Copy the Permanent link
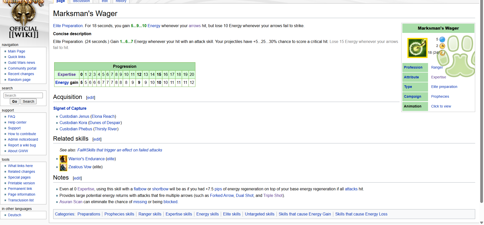484x225 pixels. coord(20,189)
